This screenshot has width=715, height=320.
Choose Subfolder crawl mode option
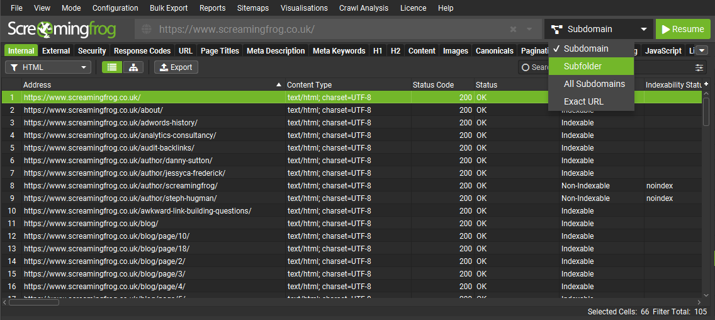582,66
